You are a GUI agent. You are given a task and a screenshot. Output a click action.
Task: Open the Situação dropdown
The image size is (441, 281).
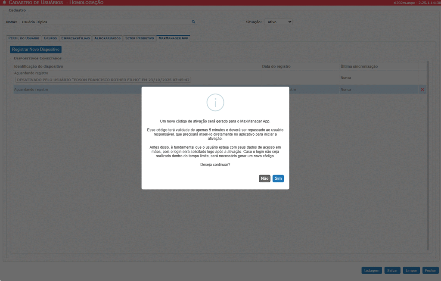click(x=279, y=22)
